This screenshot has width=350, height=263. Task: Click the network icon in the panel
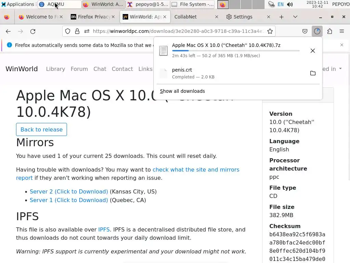click(271, 4)
